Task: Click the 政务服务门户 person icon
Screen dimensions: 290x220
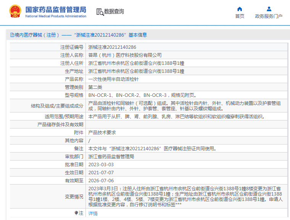Action: coord(269,9)
